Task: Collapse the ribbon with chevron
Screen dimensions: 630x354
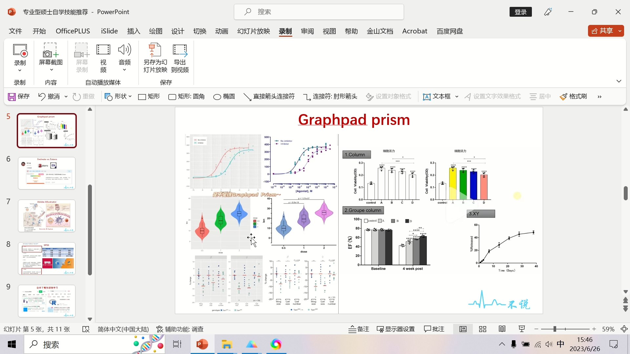Action: (619, 81)
